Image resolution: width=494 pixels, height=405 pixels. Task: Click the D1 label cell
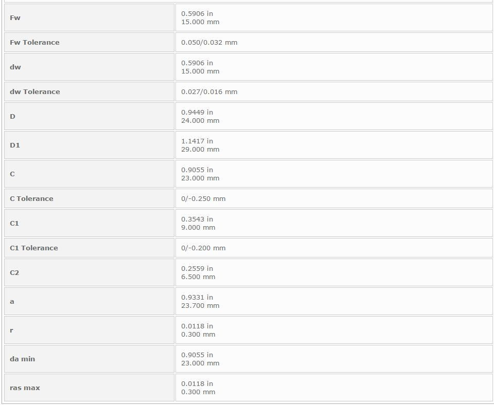pos(89,145)
